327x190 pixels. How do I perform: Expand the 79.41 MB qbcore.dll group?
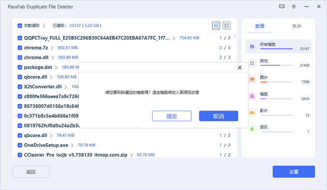51,136
